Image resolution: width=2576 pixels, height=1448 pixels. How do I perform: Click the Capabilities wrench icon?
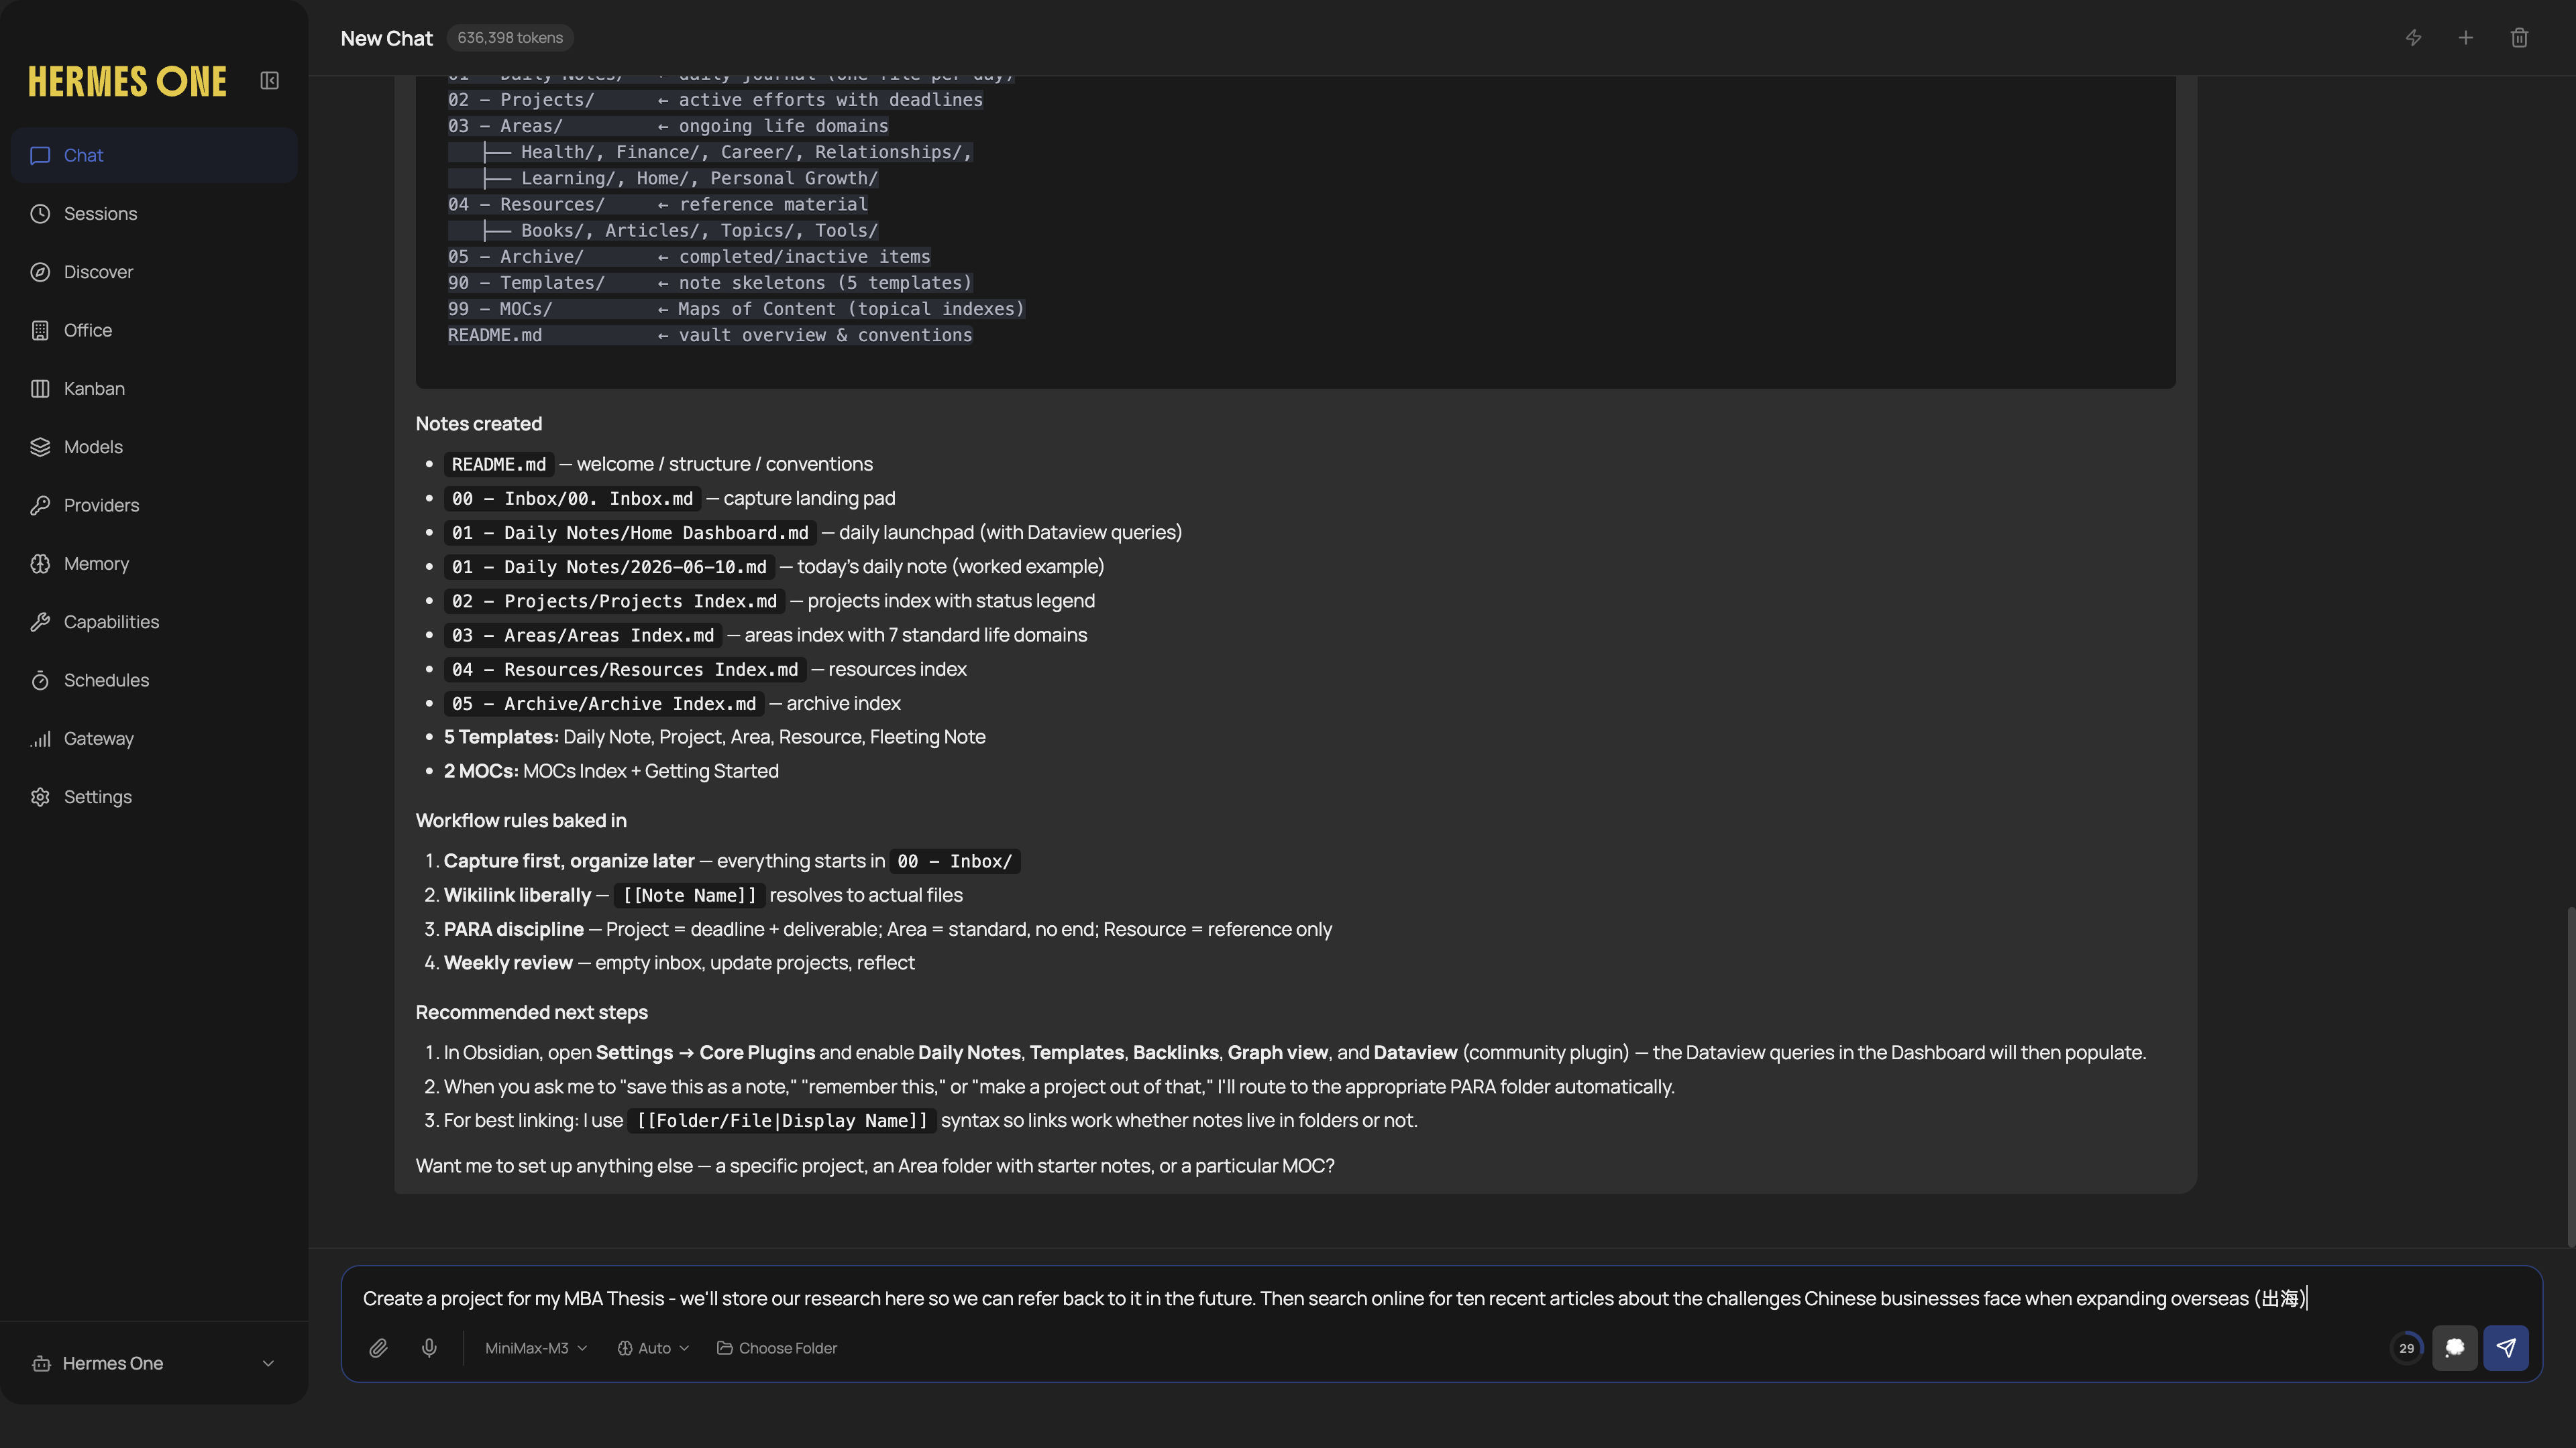40,621
